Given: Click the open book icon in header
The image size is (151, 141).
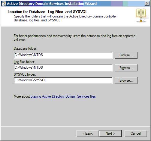Looking at the screenshot, I should click(x=141, y=15).
